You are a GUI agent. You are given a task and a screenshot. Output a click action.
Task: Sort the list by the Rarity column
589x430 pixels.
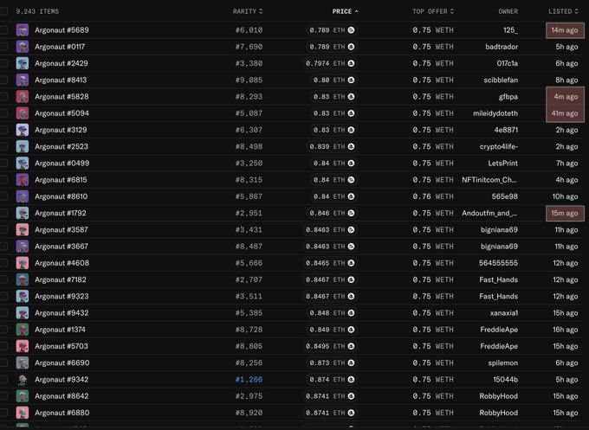pyautogui.click(x=248, y=11)
